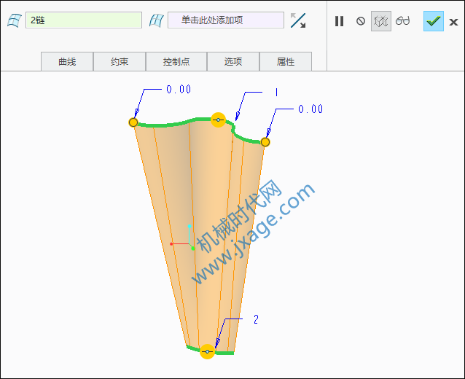Pause the feature with the pause icon
Viewport: 465px width, 379px height.
[x=339, y=21]
